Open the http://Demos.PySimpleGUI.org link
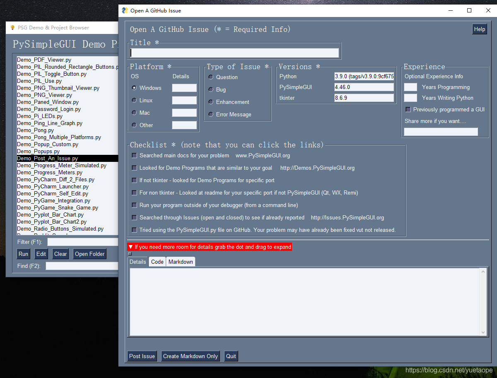This screenshot has height=378, width=497. pos(317,168)
